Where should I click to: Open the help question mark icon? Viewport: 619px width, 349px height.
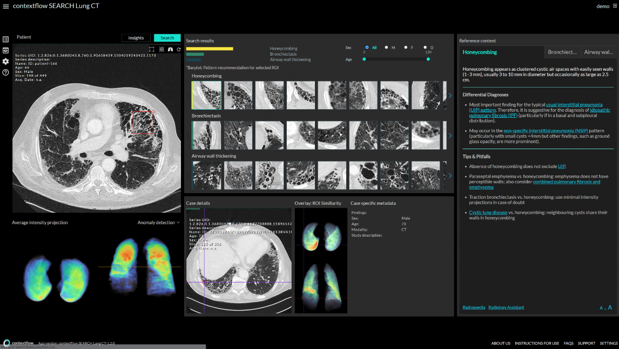(x=5, y=72)
